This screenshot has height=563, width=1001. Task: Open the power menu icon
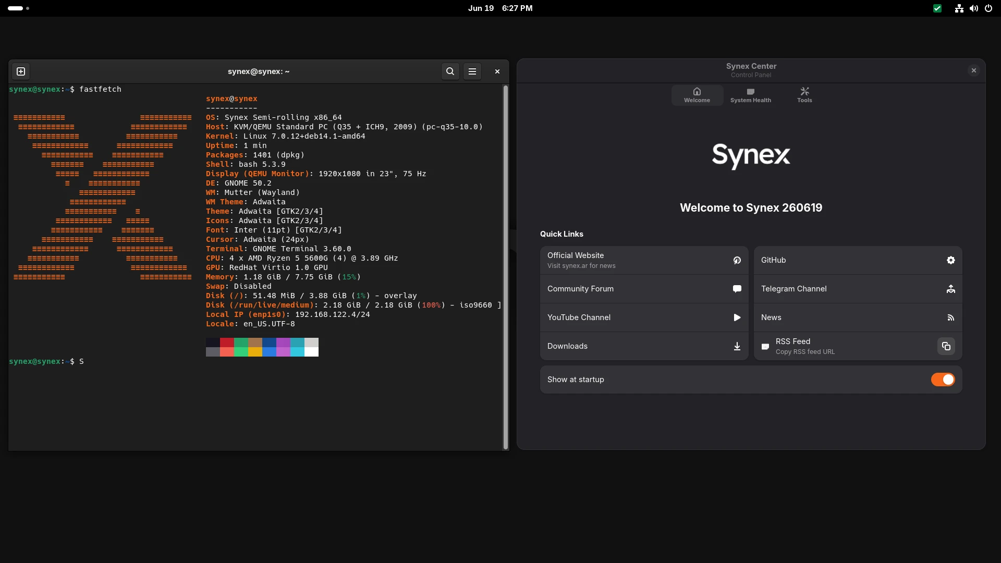[x=988, y=8]
